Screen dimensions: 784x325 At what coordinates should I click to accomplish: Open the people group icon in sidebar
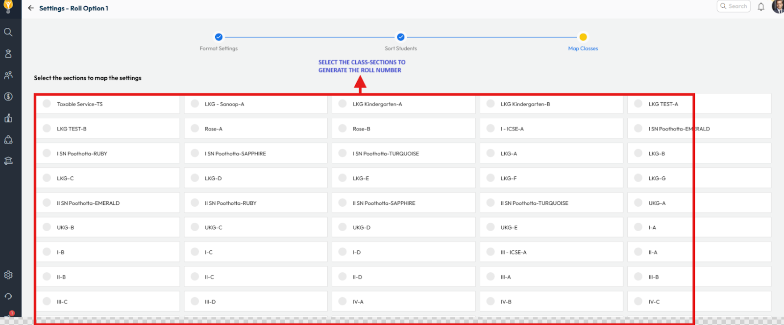(x=8, y=75)
